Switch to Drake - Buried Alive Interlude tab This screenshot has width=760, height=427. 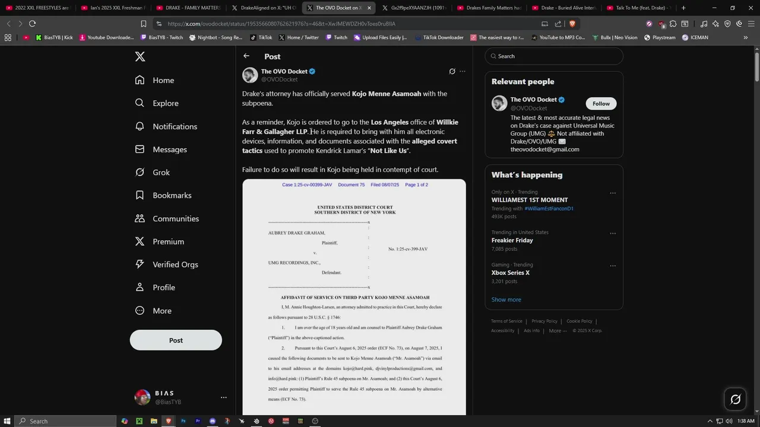coord(564,8)
